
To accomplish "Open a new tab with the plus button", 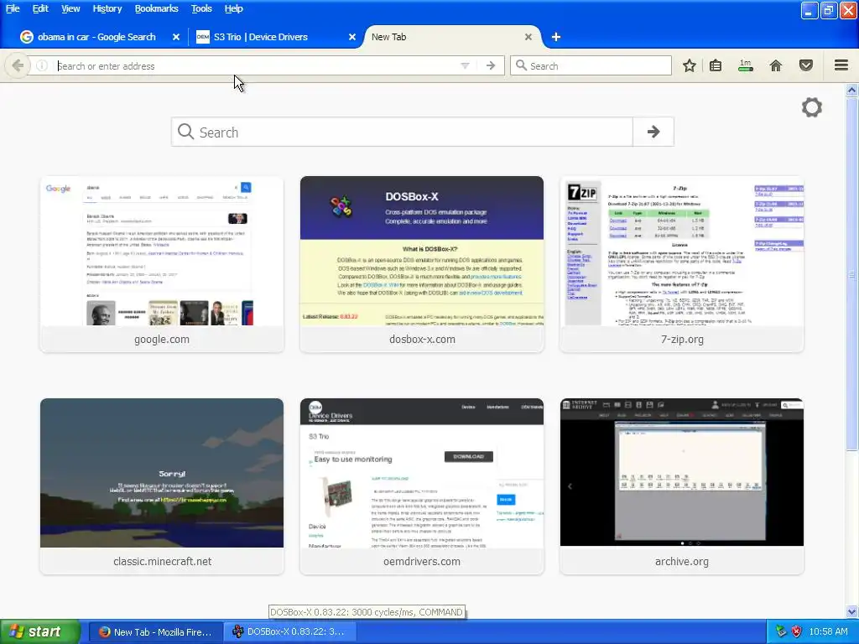I will point(556,37).
